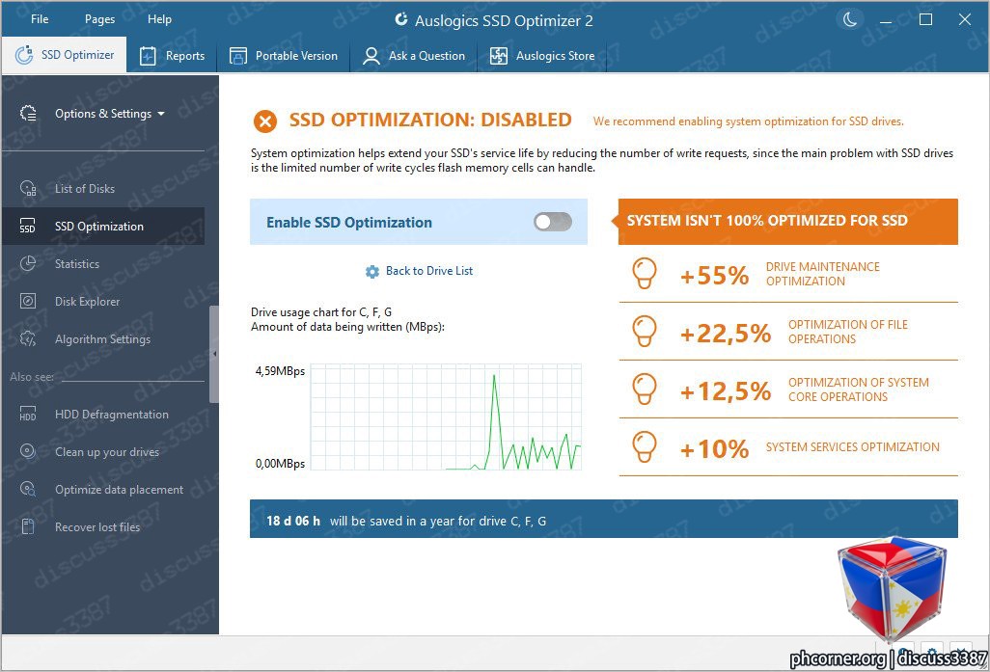Viewport: 990px width, 672px height.
Task: Open List of Disks in sidebar
Action: [x=85, y=189]
